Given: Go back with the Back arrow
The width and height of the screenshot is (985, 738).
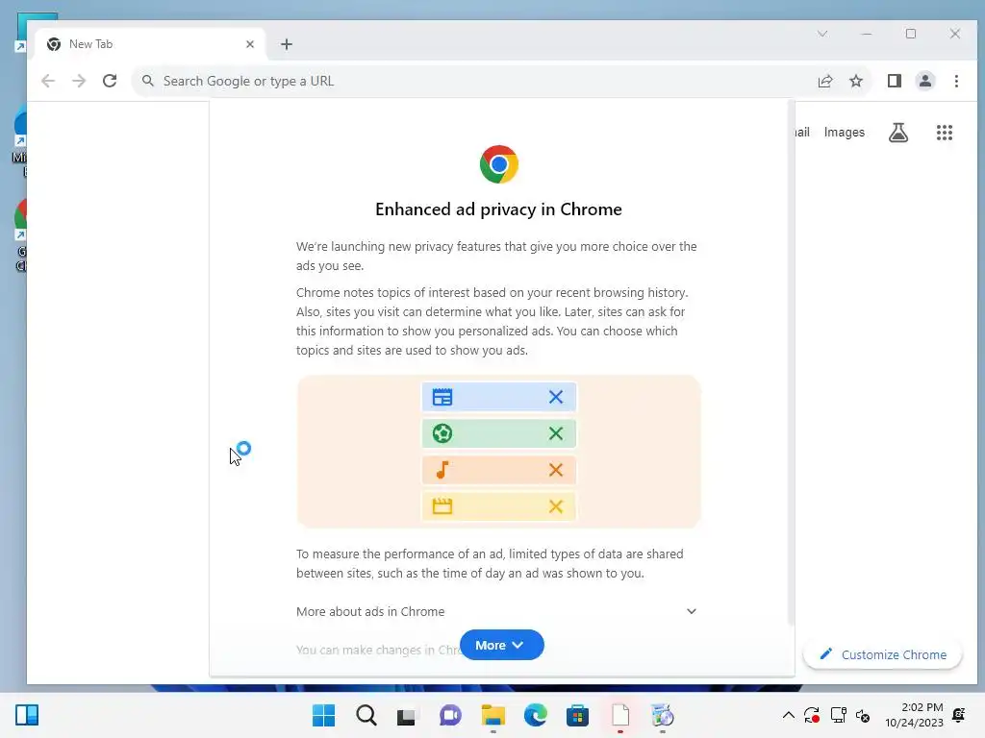Looking at the screenshot, I should [48, 81].
